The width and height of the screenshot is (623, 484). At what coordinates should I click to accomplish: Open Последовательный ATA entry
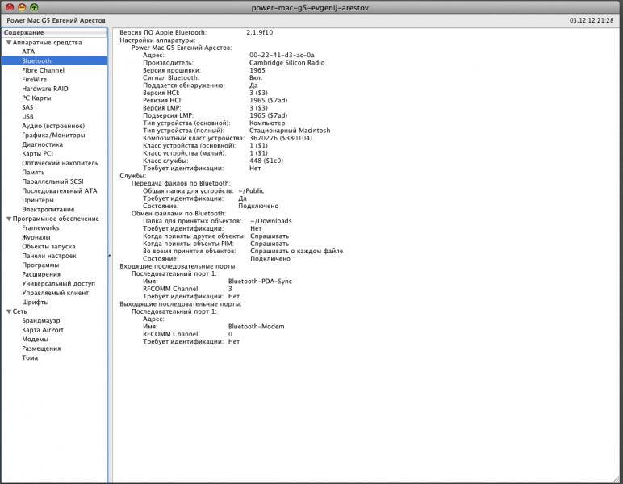tap(59, 191)
